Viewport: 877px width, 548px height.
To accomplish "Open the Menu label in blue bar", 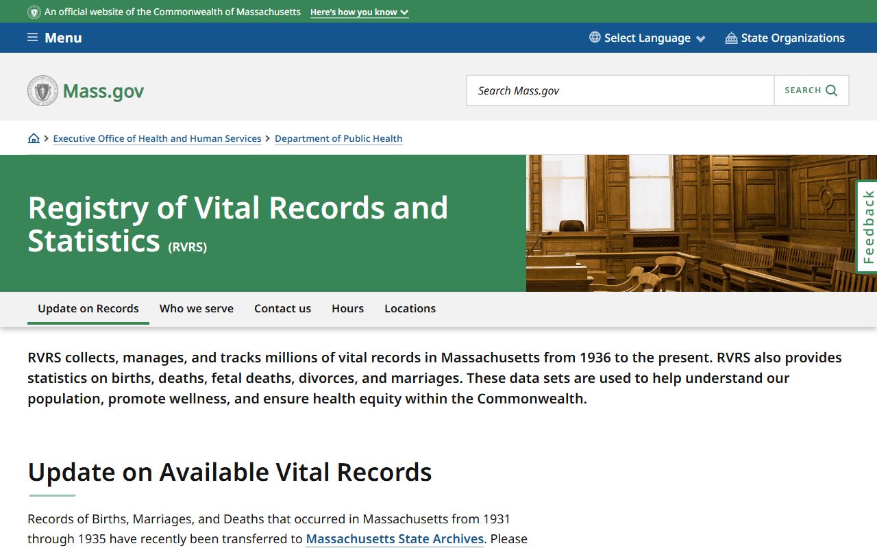I will tap(63, 38).
